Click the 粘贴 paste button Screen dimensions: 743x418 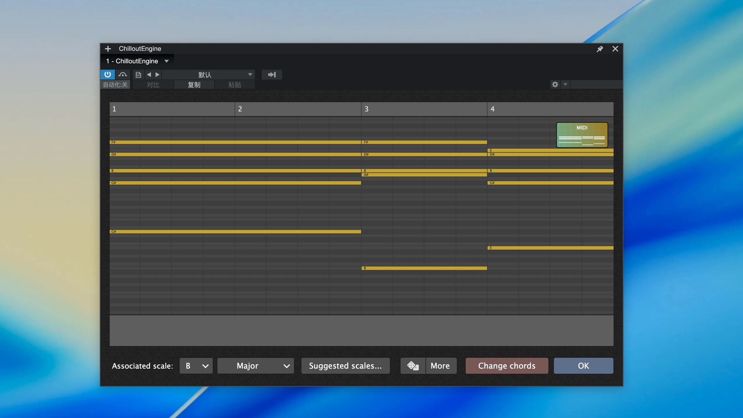pos(235,85)
